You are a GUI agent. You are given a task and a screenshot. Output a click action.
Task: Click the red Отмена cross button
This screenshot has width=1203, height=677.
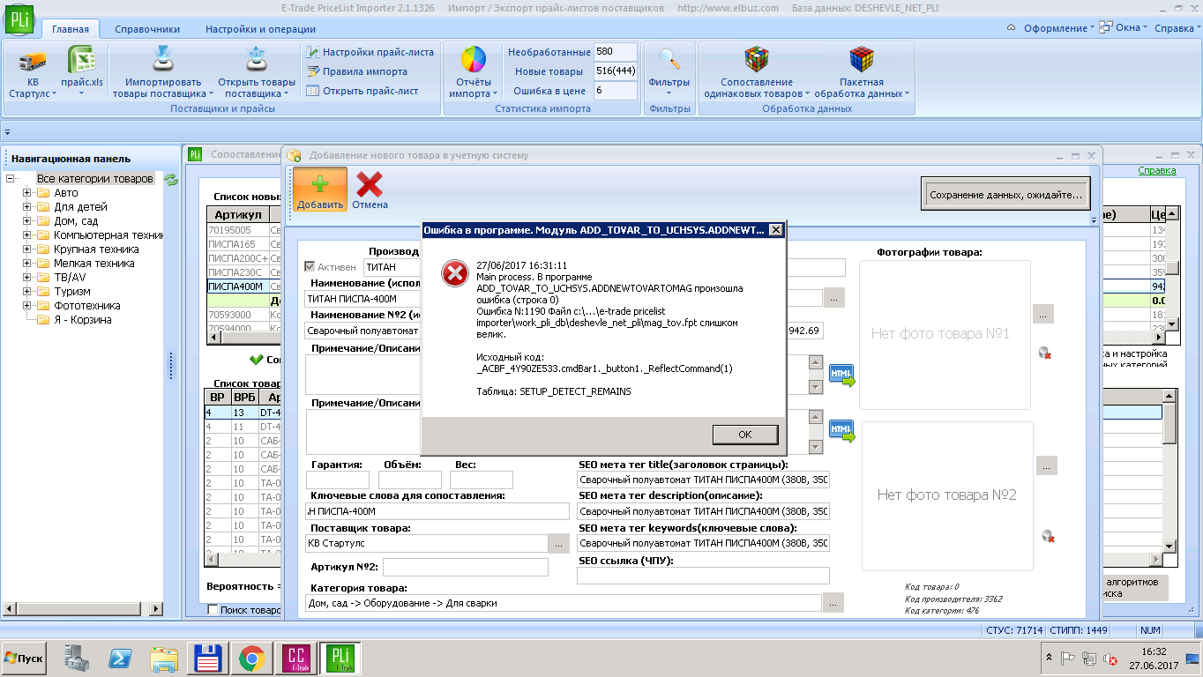pos(370,190)
